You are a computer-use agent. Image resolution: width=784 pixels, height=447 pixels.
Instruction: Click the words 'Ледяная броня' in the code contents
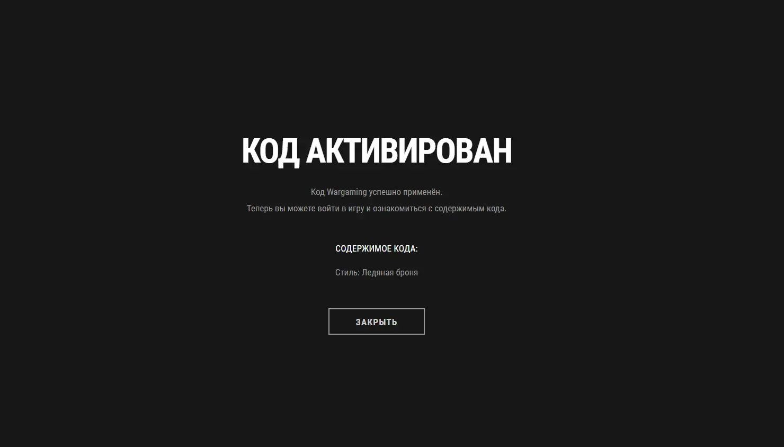click(x=390, y=272)
